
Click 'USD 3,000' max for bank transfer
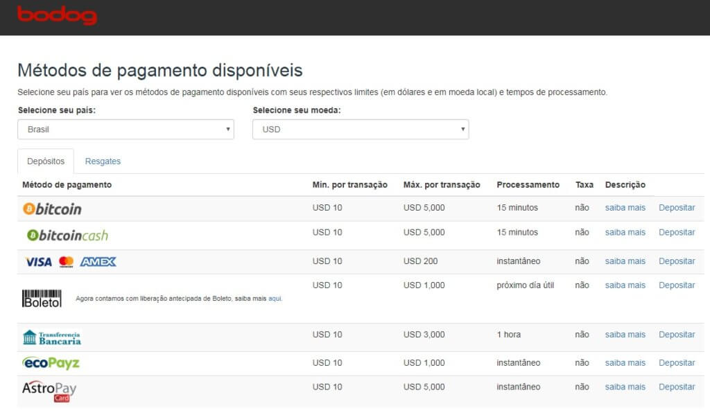(x=424, y=335)
